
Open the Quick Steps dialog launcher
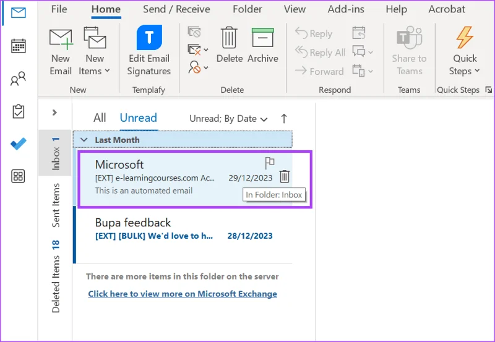point(489,90)
